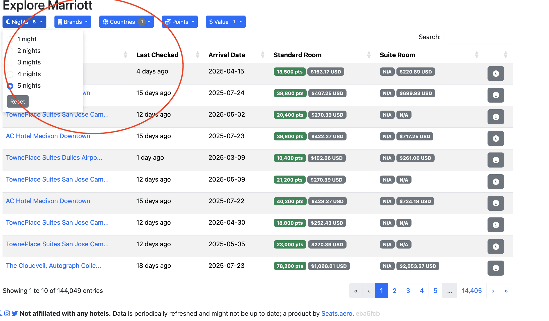Open AC Hotel Madison Downtown arriving 2025-07-23
Screen dimensions: 549x321
pos(48,136)
